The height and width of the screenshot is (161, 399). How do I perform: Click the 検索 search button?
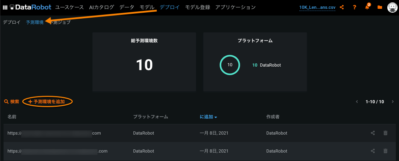(x=12, y=101)
